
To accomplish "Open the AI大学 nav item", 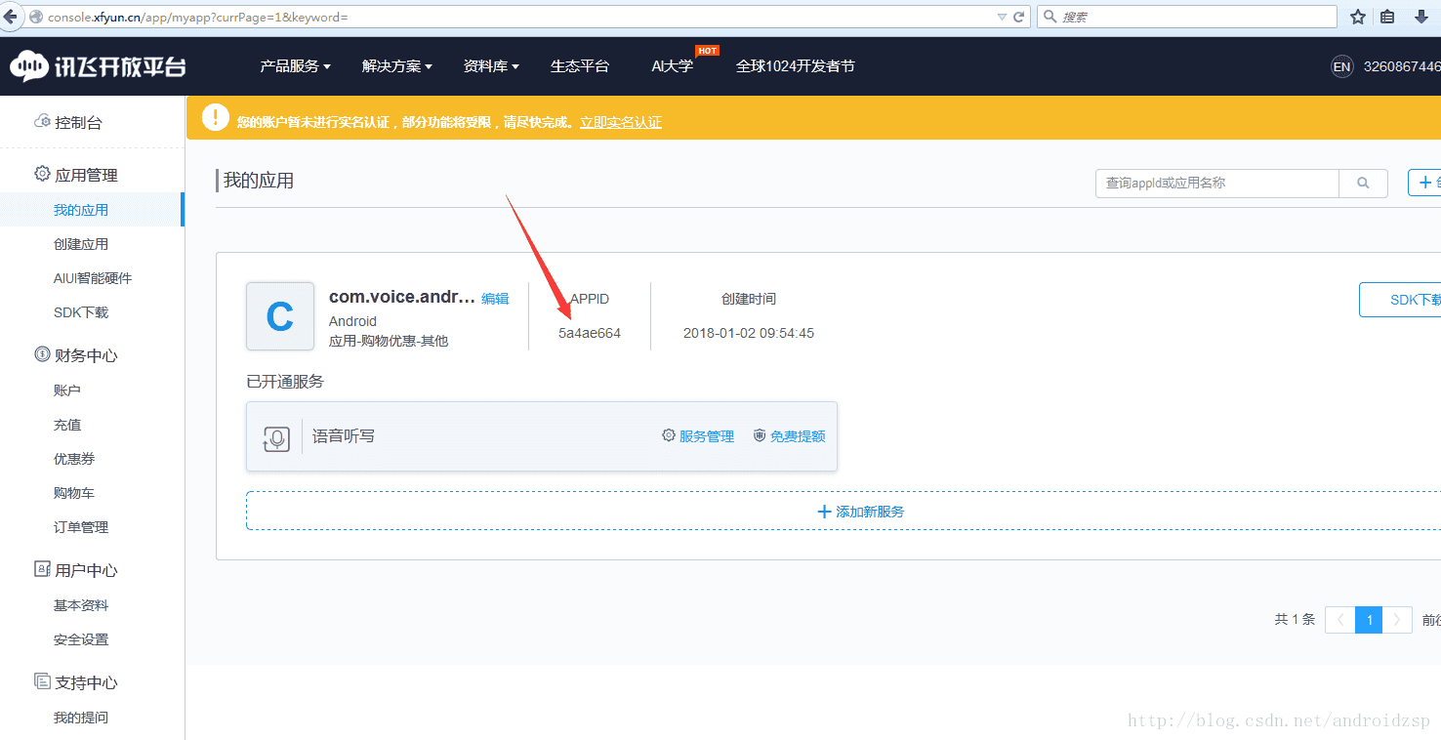I will (x=673, y=66).
